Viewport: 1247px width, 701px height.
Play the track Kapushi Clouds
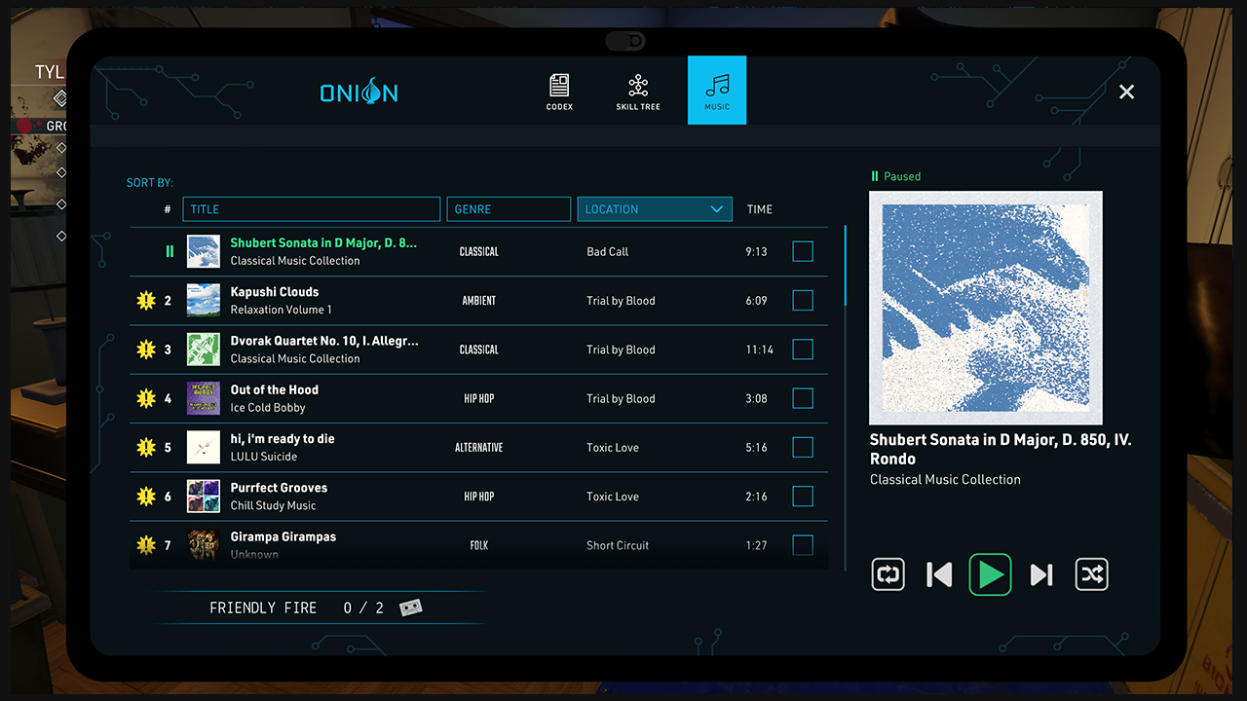[275, 292]
